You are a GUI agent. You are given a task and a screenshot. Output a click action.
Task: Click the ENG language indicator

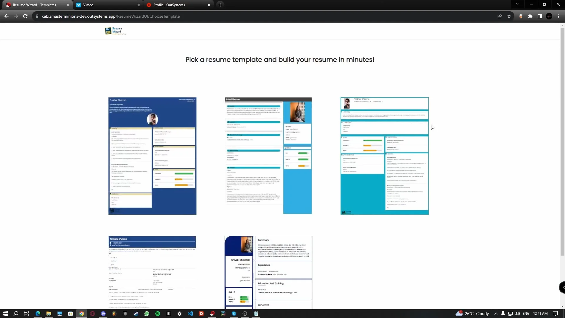pos(526,314)
